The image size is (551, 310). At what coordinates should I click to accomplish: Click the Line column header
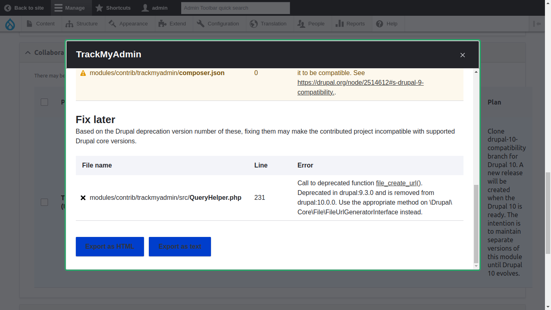tap(261, 165)
